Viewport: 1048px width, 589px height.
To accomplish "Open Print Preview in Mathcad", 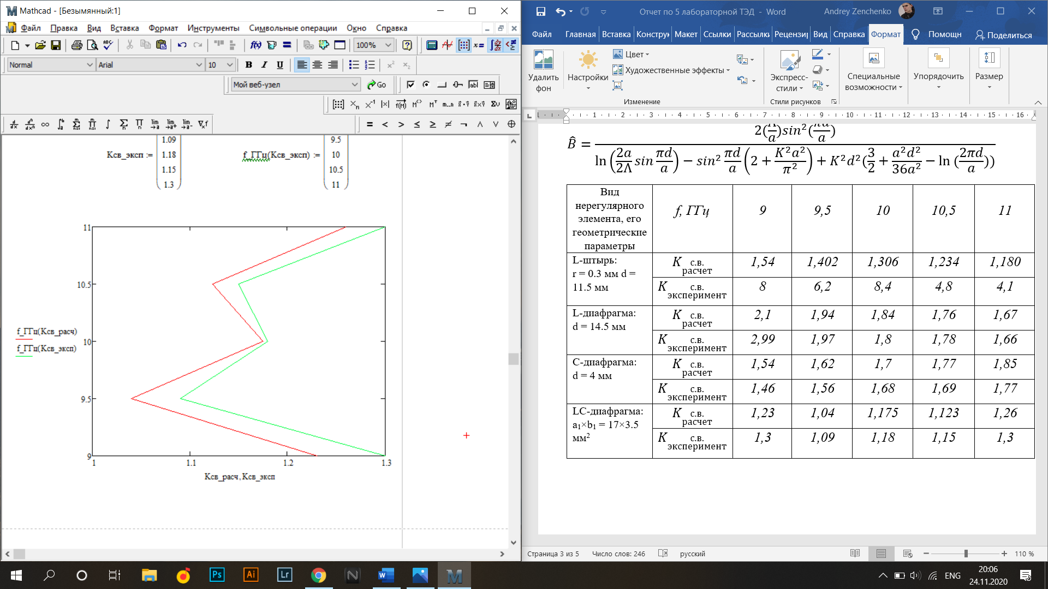I will pos(92,45).
